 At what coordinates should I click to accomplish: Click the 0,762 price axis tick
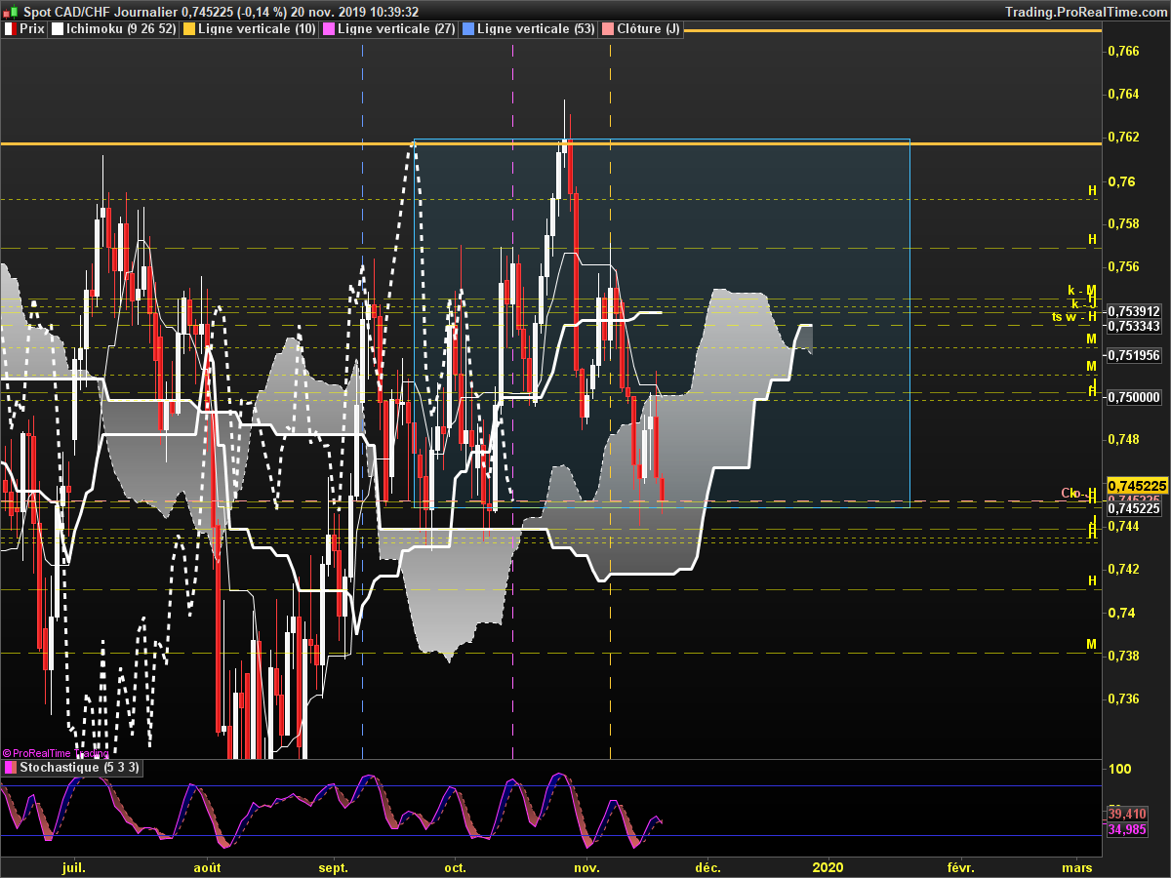[x=1123, y=137]
